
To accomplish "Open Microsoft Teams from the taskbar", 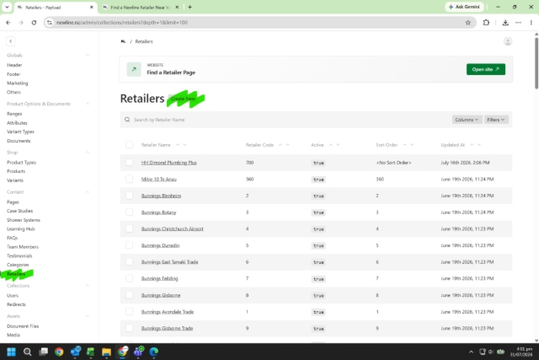I will 138,352.
